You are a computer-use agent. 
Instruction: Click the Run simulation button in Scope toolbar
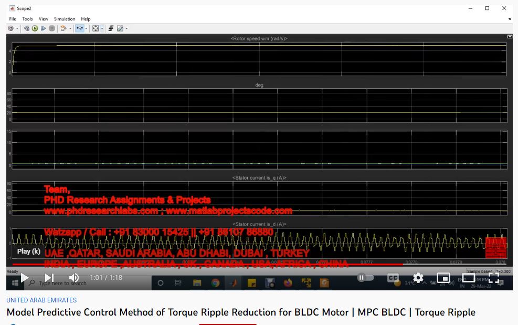(35, 28)
